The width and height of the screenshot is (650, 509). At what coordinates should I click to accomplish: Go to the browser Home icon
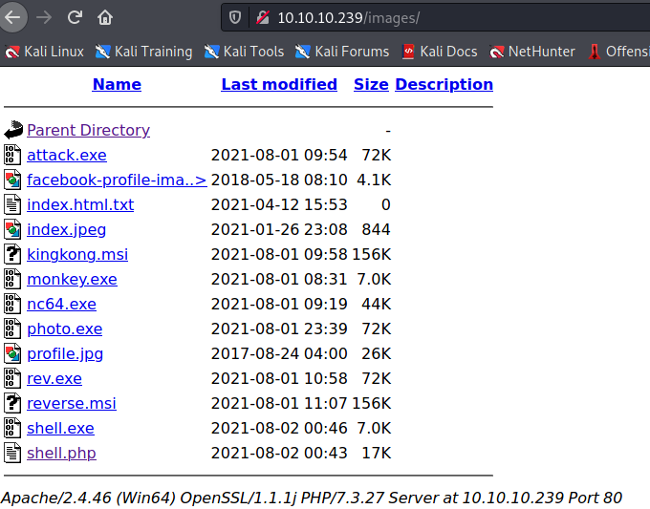[105, 17]
